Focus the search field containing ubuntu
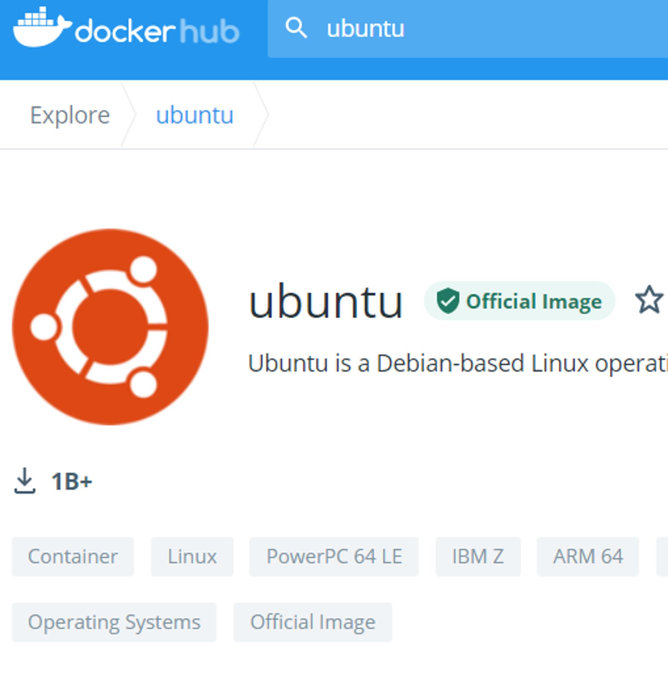668x692 pixels. 467,29
